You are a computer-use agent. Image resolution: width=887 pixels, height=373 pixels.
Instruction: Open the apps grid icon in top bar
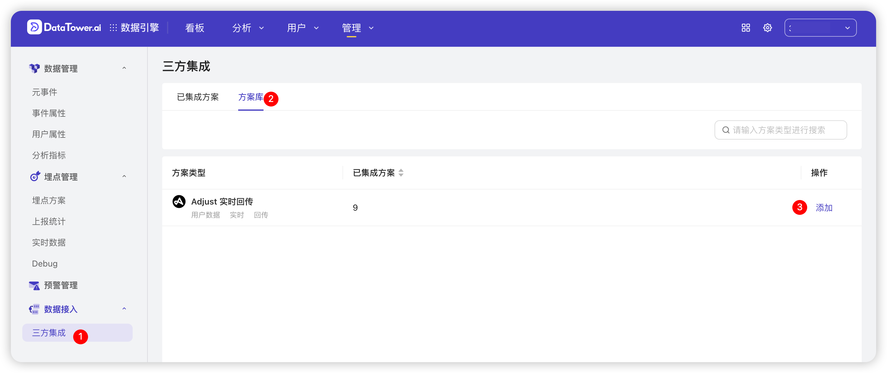746,27
